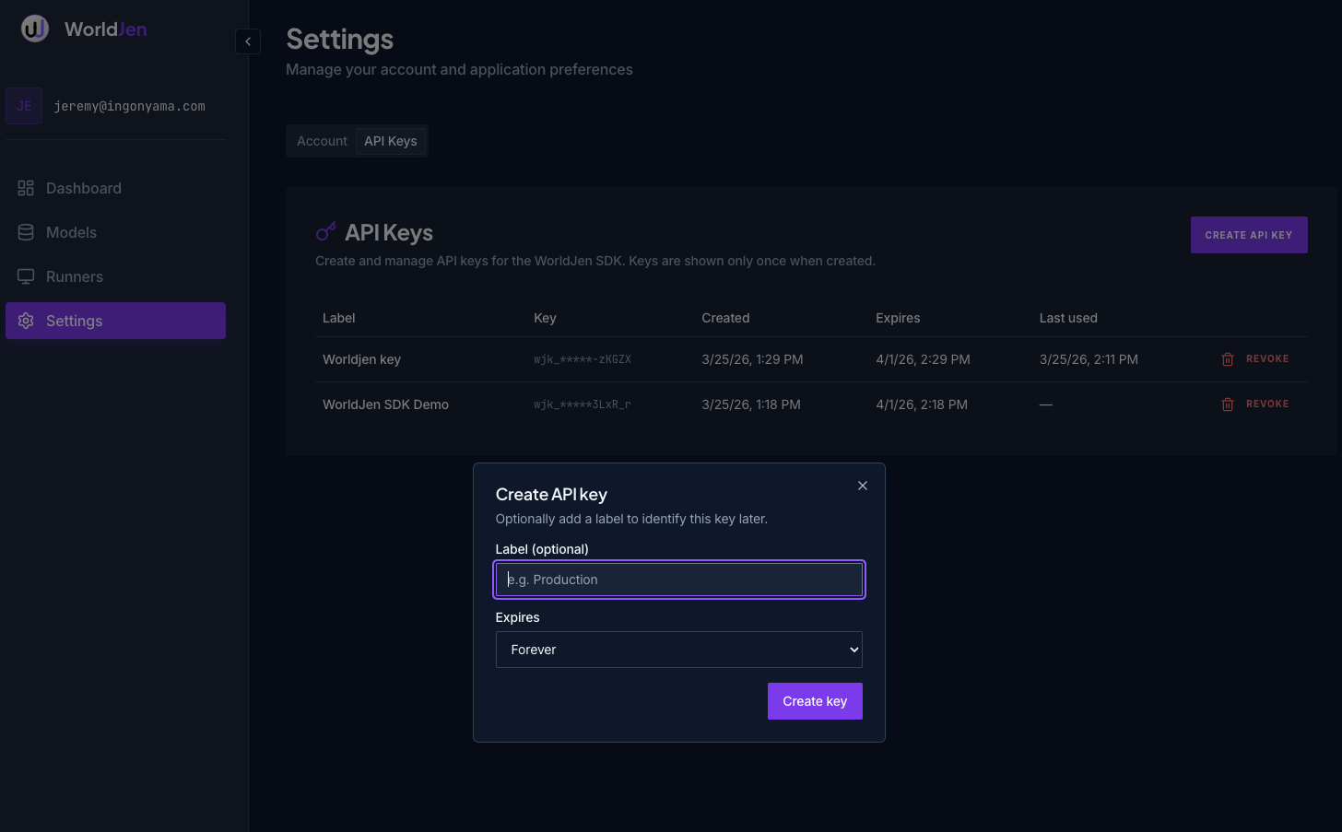Revoke the Worldjen key
This screenshot has width=1342, height=832.
point(1267,358)
